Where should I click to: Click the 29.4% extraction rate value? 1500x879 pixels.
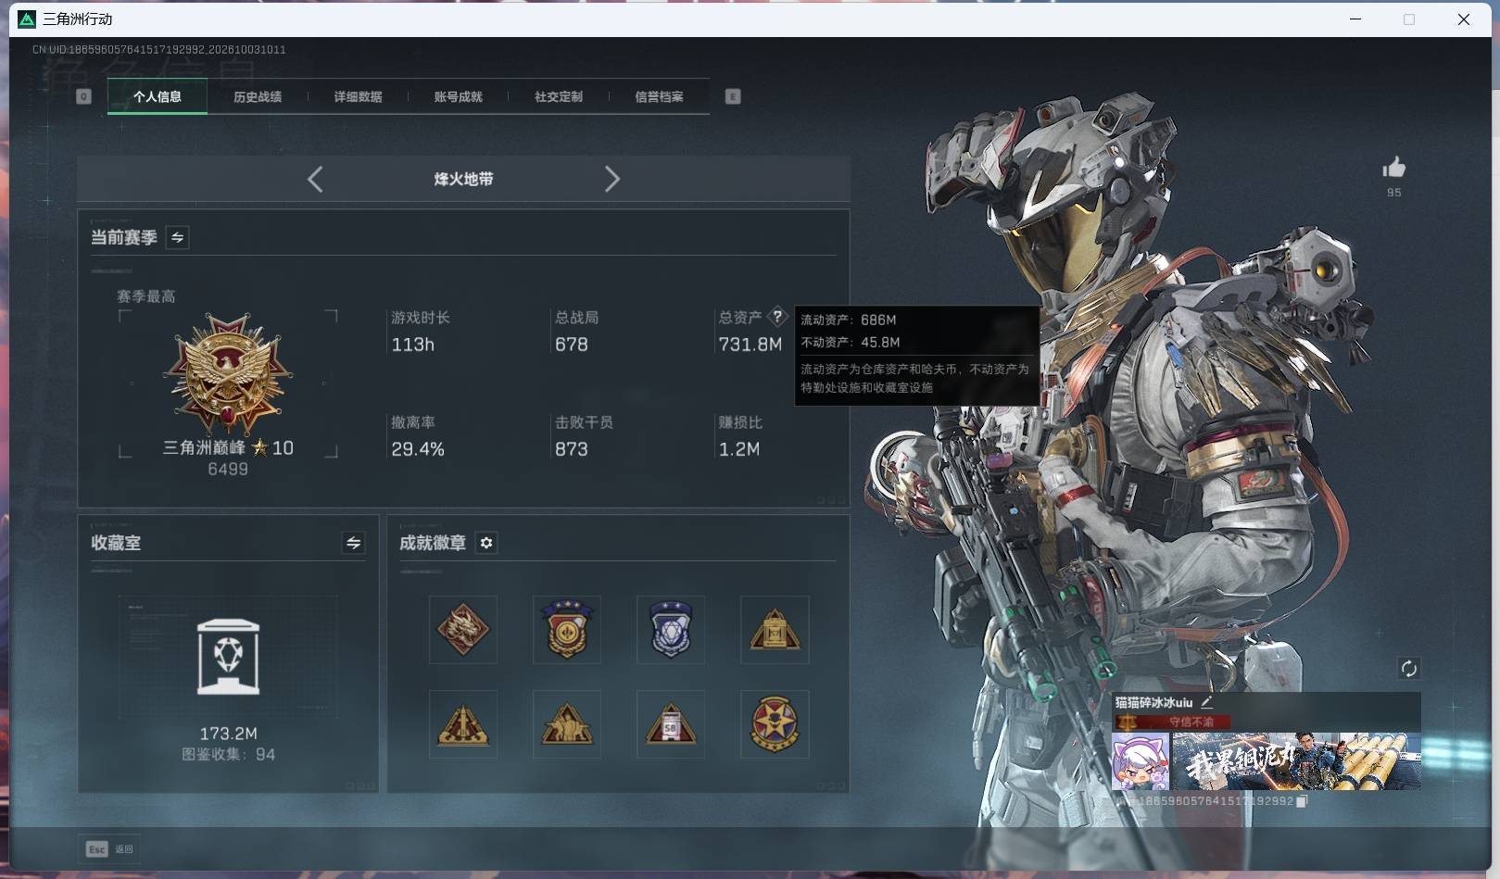point(418,448)
